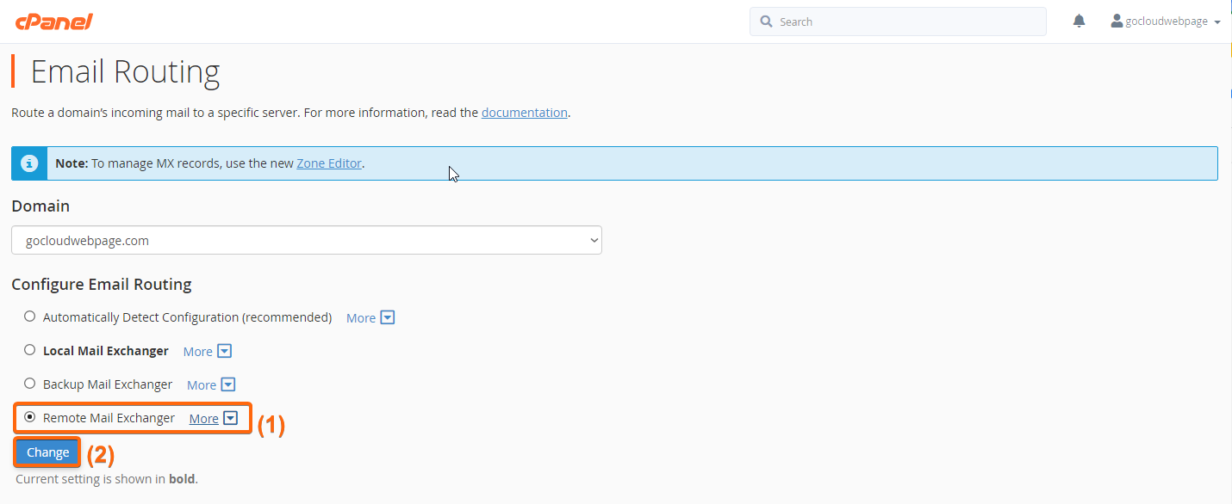Focus the Search input field

click(x=898, y=22)
